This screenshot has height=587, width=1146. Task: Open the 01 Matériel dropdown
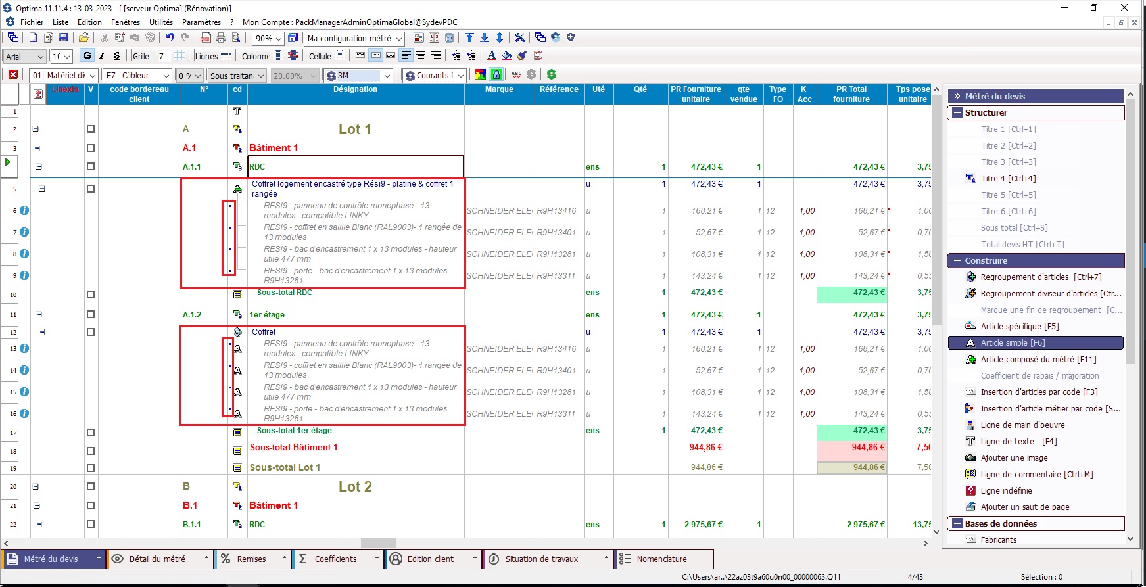click(92, 76)
